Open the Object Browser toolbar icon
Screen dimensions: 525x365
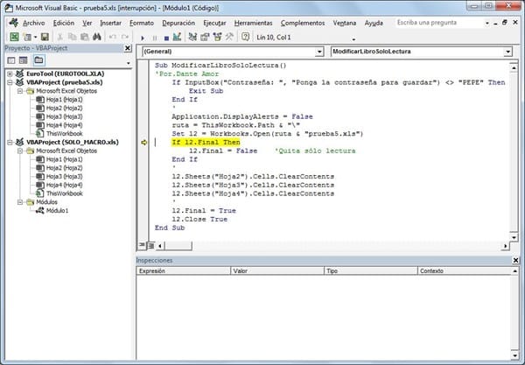point(219,38)
